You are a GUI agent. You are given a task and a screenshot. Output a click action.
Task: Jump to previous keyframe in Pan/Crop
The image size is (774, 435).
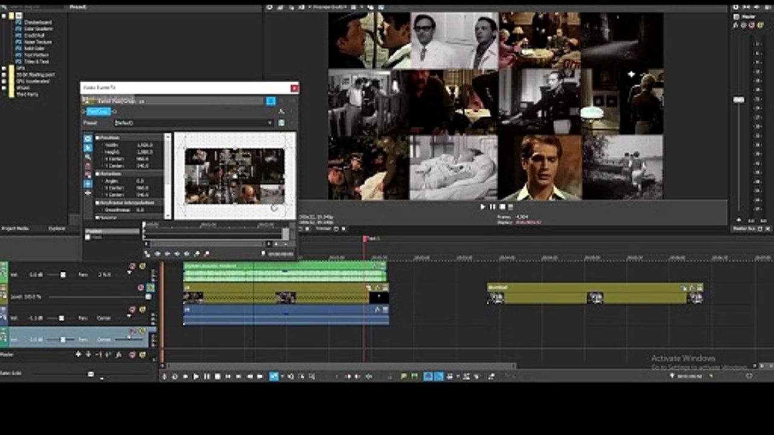pos(167,254)
